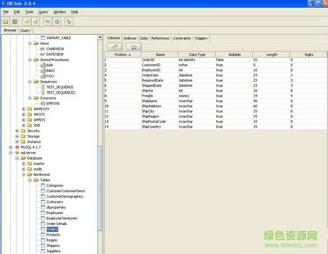The width and height of the screenshot is (328, 254).
Task: Expand the MySQL 4.1.7 server node
Action: point(11,147)
